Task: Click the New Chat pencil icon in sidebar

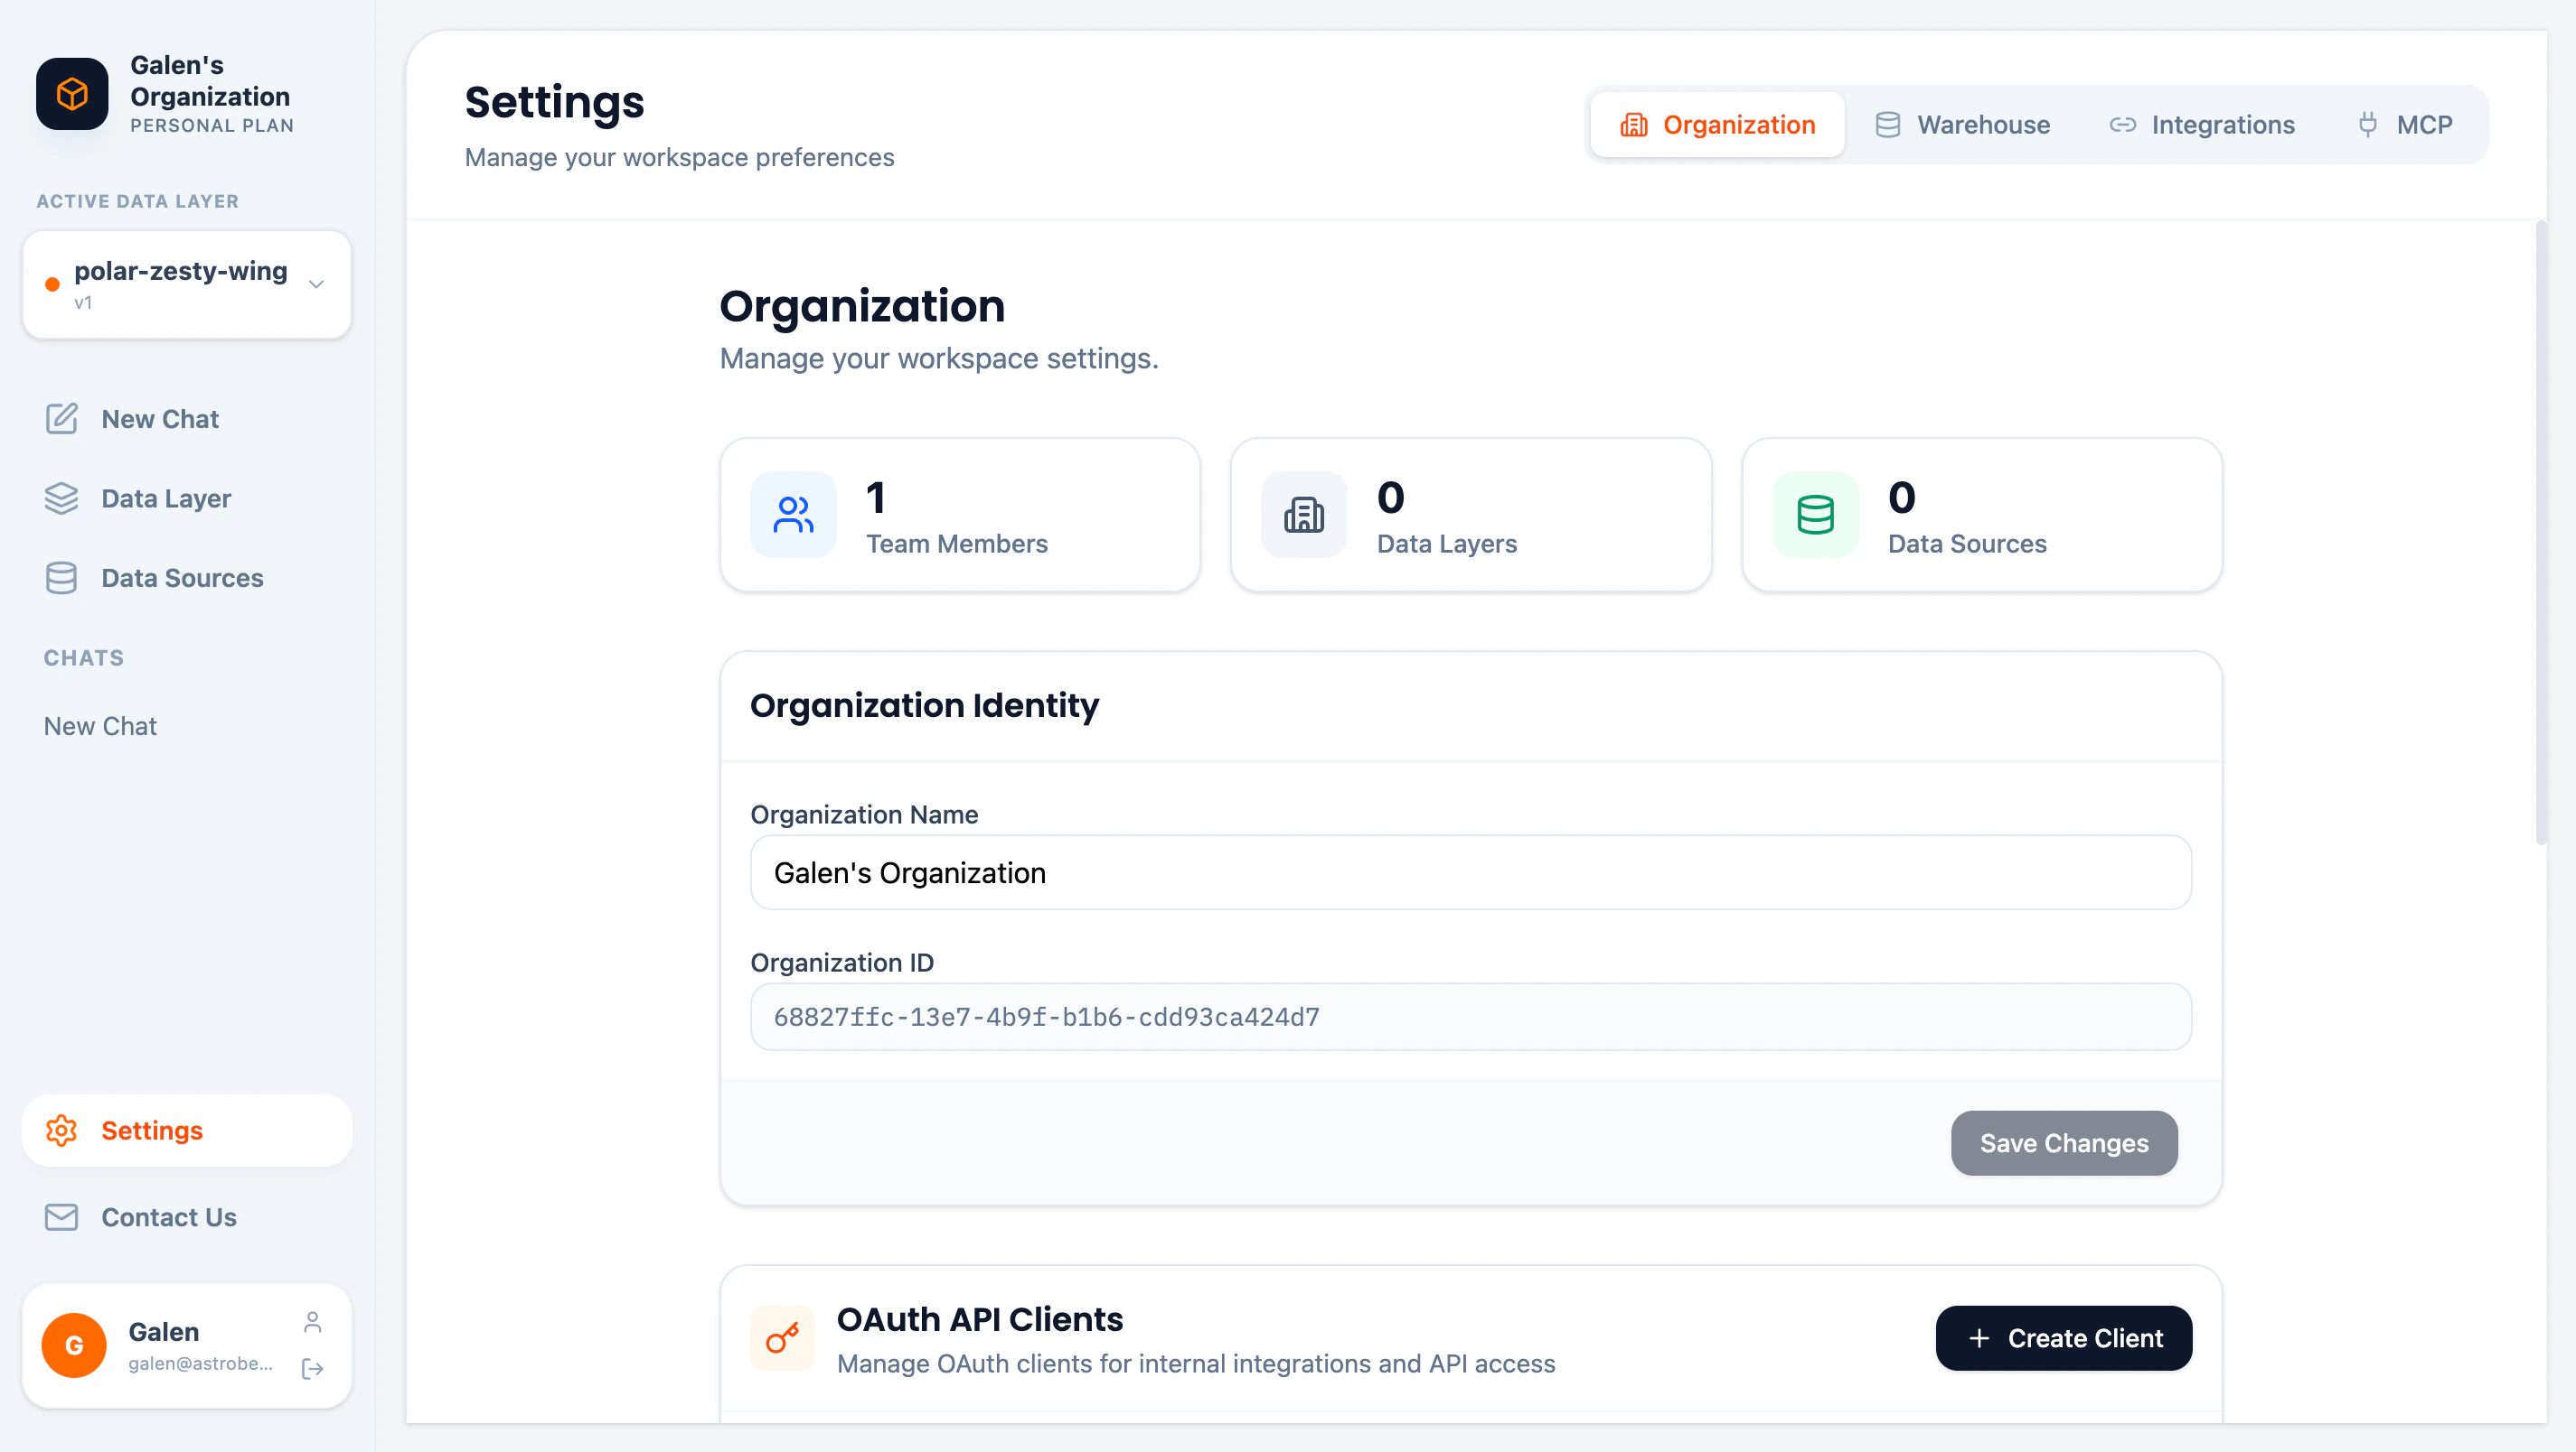Action: coord(63,419)
